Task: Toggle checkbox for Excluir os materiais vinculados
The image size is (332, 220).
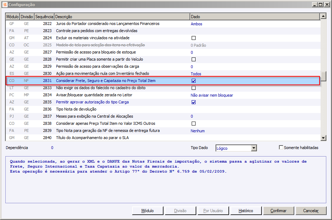Action: [x=193, y=38]
